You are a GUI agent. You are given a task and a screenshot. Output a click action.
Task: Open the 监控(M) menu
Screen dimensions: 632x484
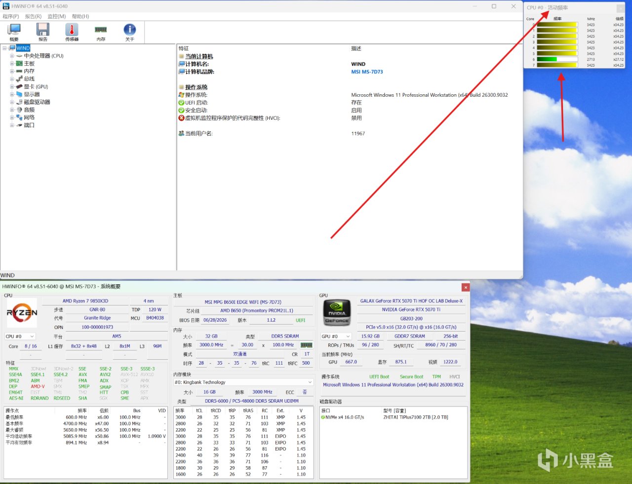point(57,16)
